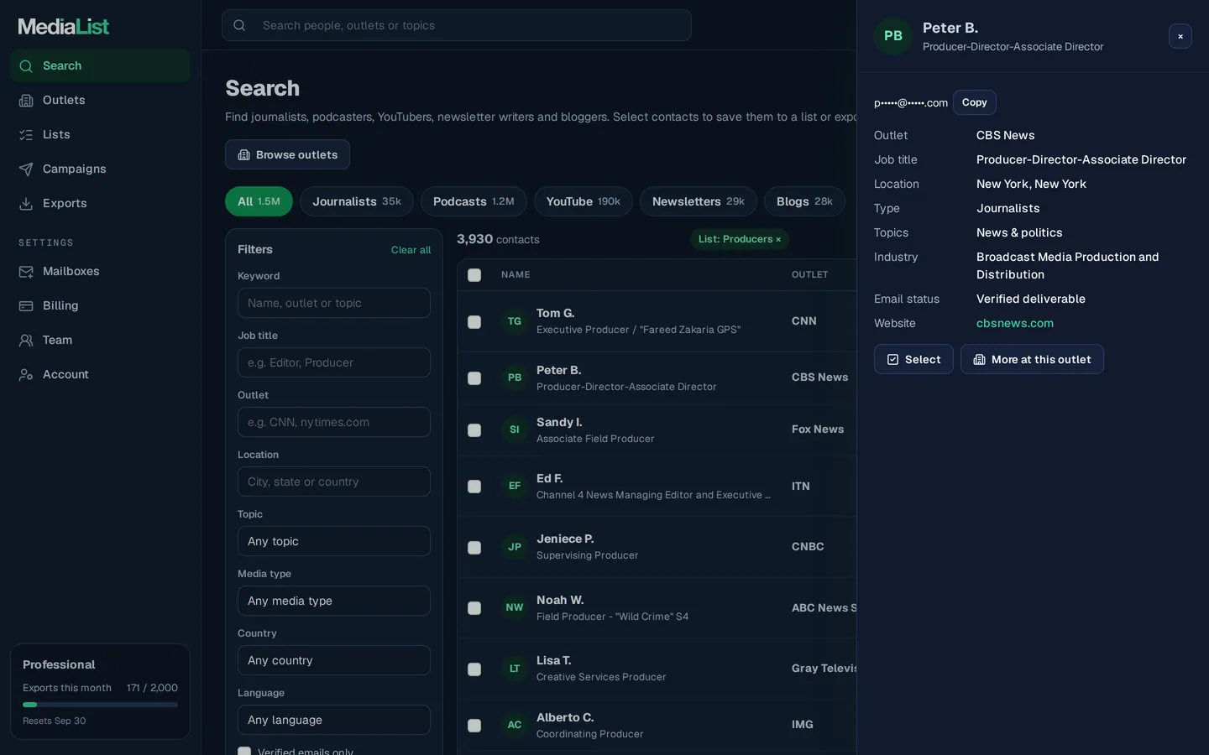Click the MediaList logo

[x=64, y=27]
